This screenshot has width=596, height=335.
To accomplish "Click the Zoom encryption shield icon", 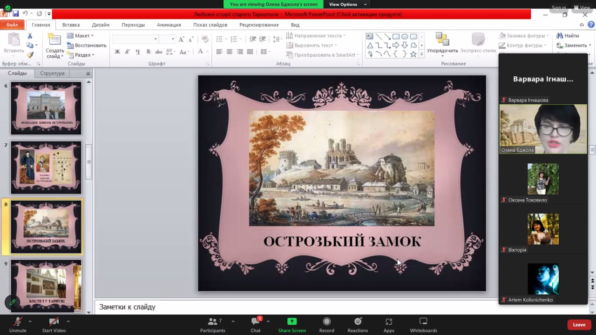I will (7, 7).
